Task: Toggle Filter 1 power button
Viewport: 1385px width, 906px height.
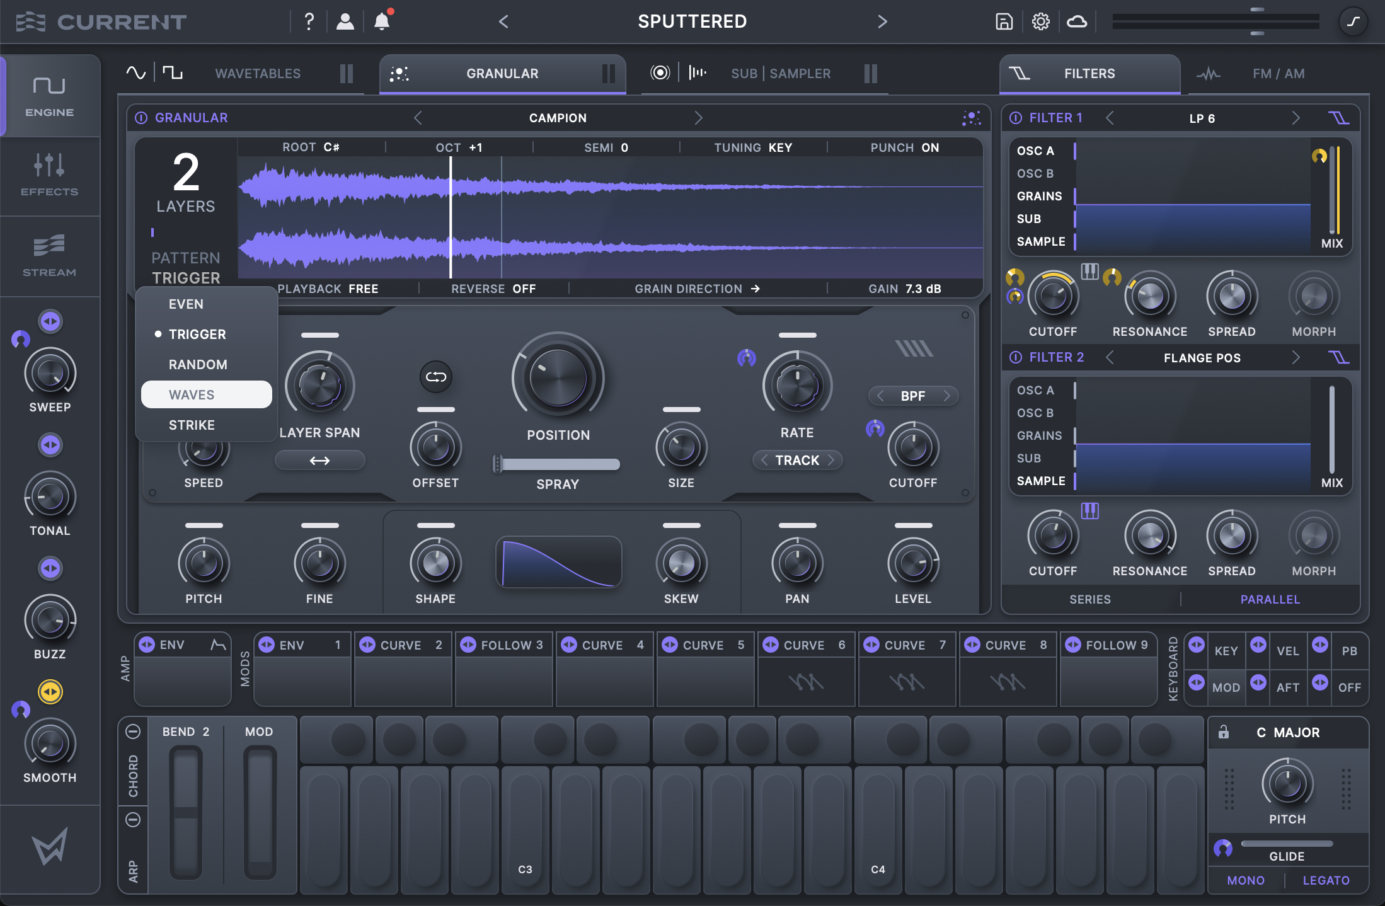Action: coord(1016,118)
